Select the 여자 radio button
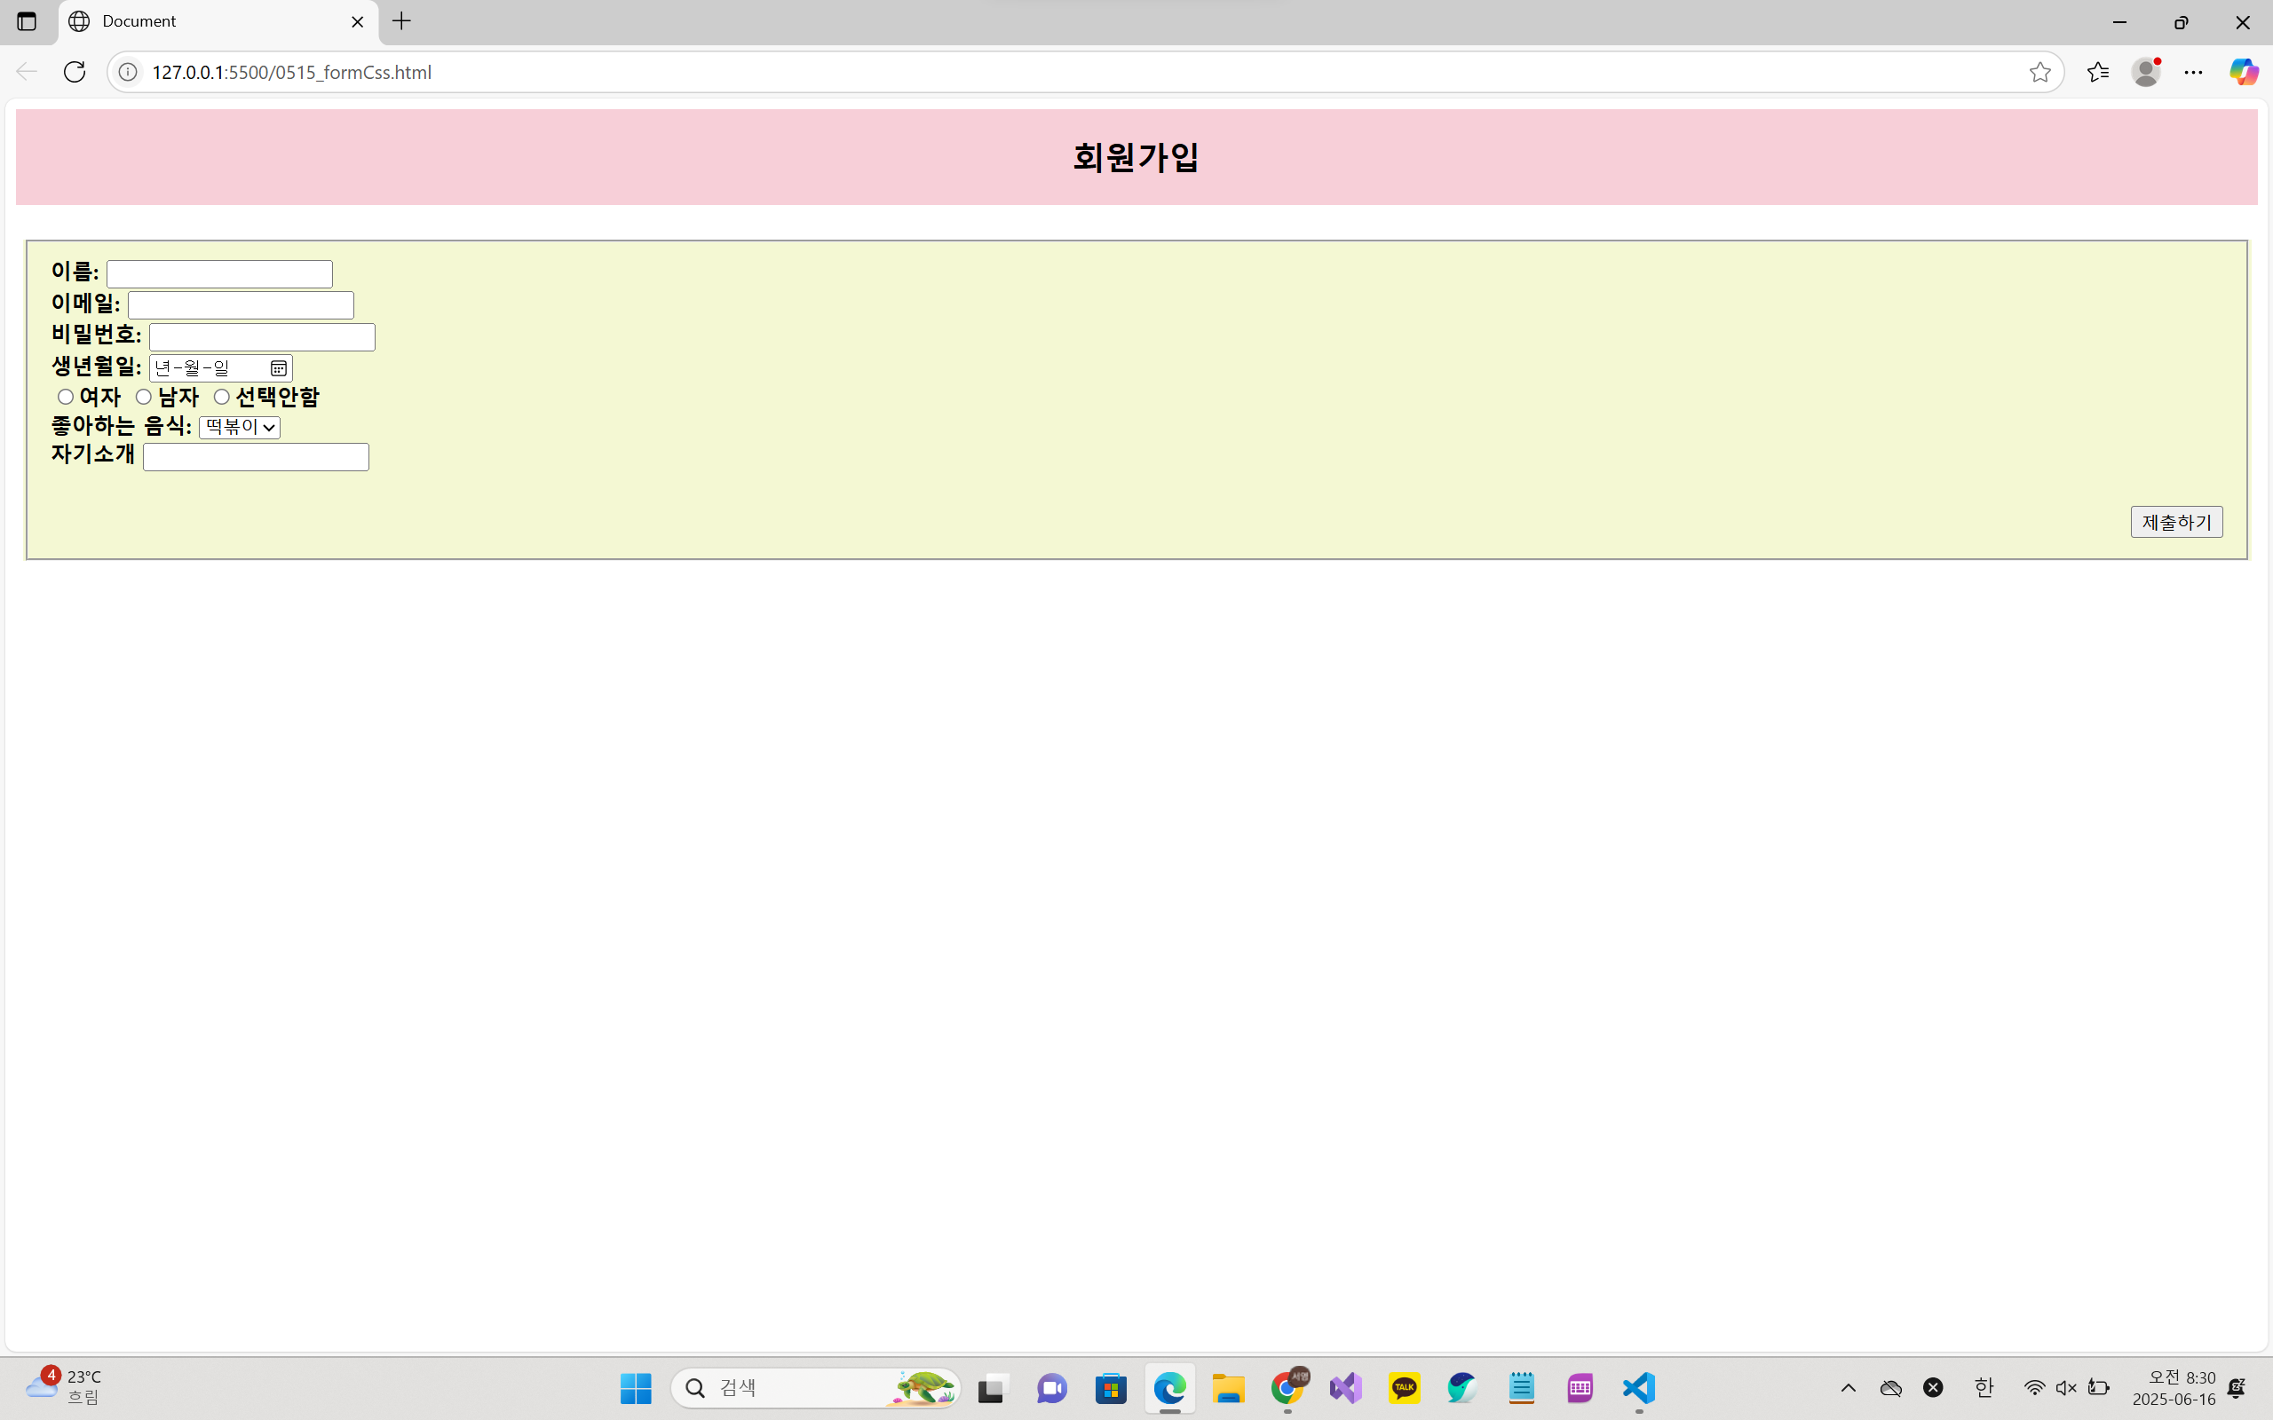The width and height of the screenshot is (2273, 1420). [x=66, y=398]
